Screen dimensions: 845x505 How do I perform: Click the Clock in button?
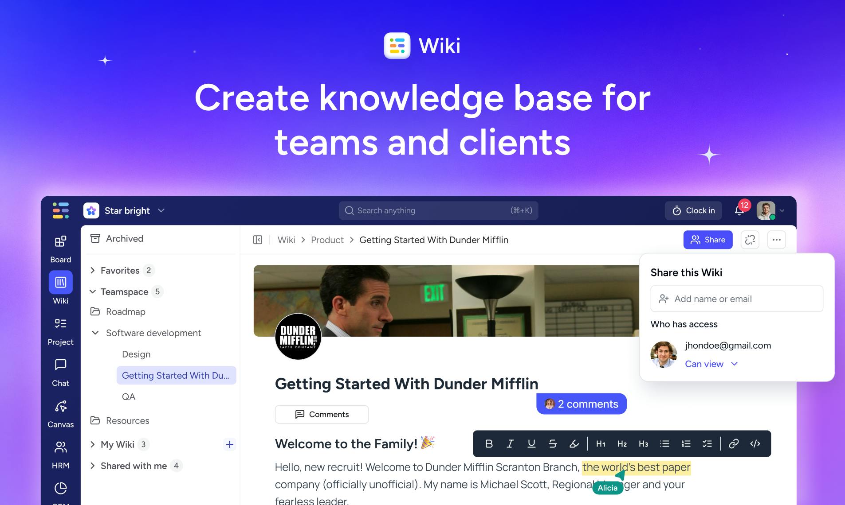tap(693, 210)
